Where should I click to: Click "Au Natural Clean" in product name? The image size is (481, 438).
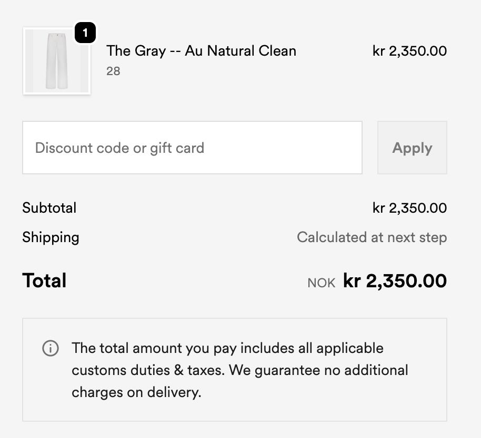tap(241, 51)
